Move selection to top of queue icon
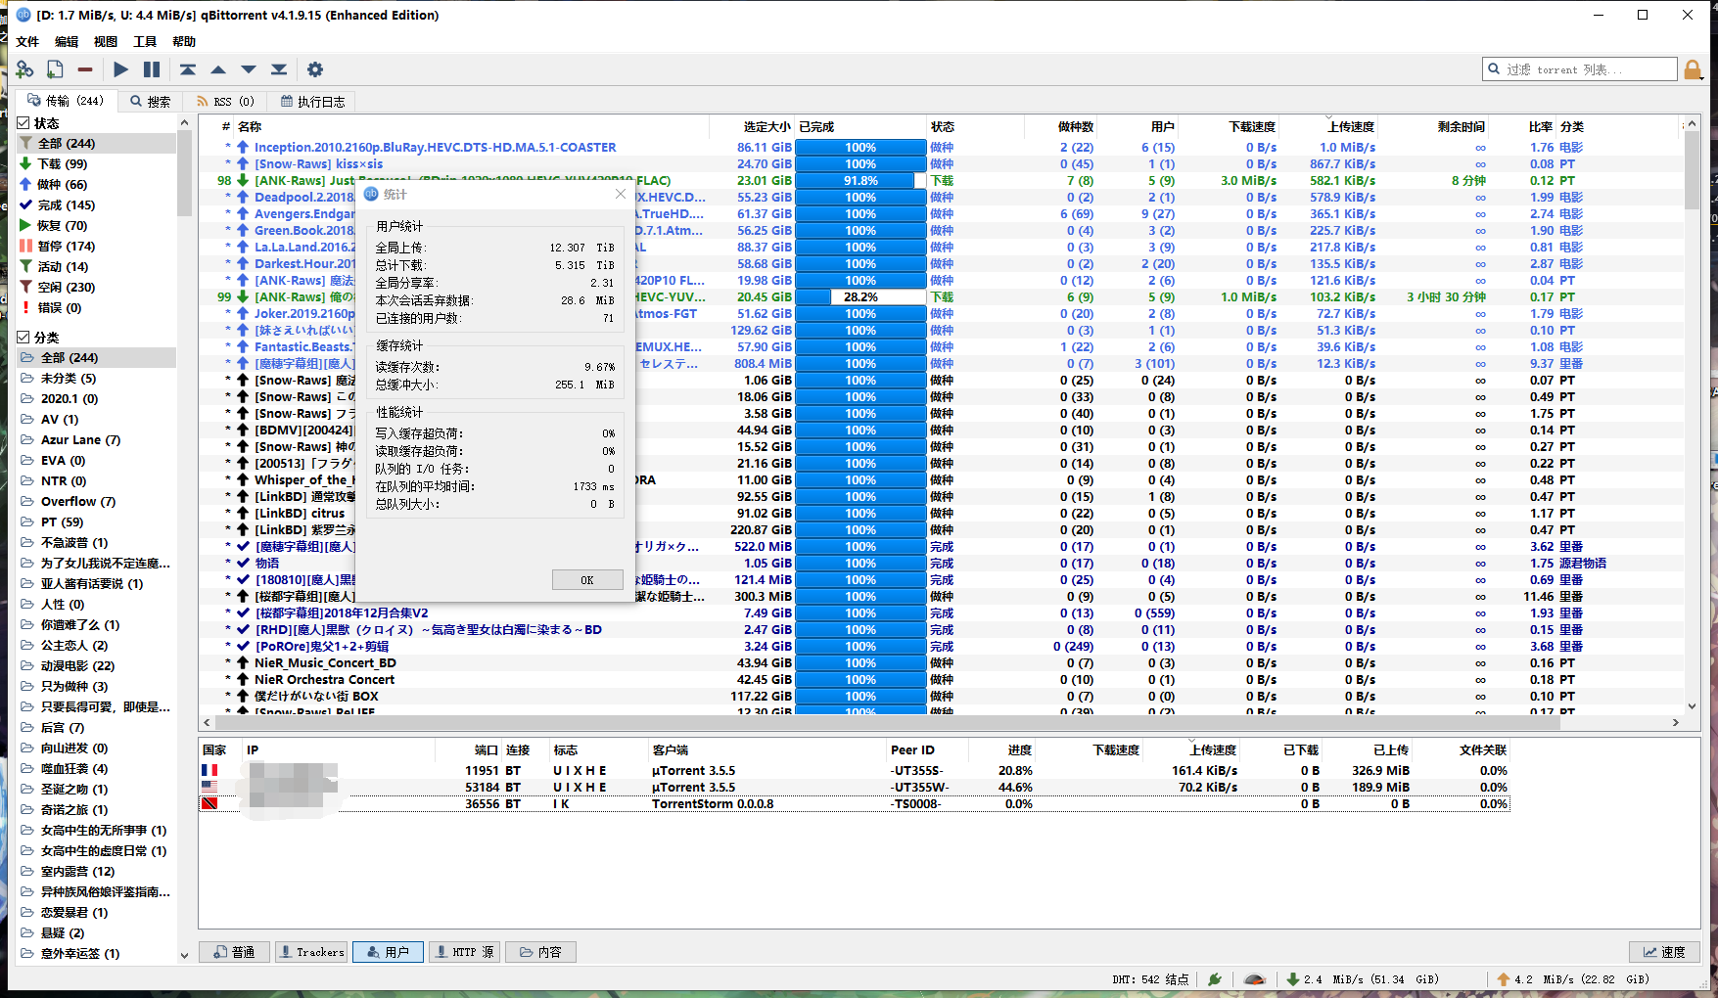This screenshot has width=1718, height=998. [x=188, y=69]
